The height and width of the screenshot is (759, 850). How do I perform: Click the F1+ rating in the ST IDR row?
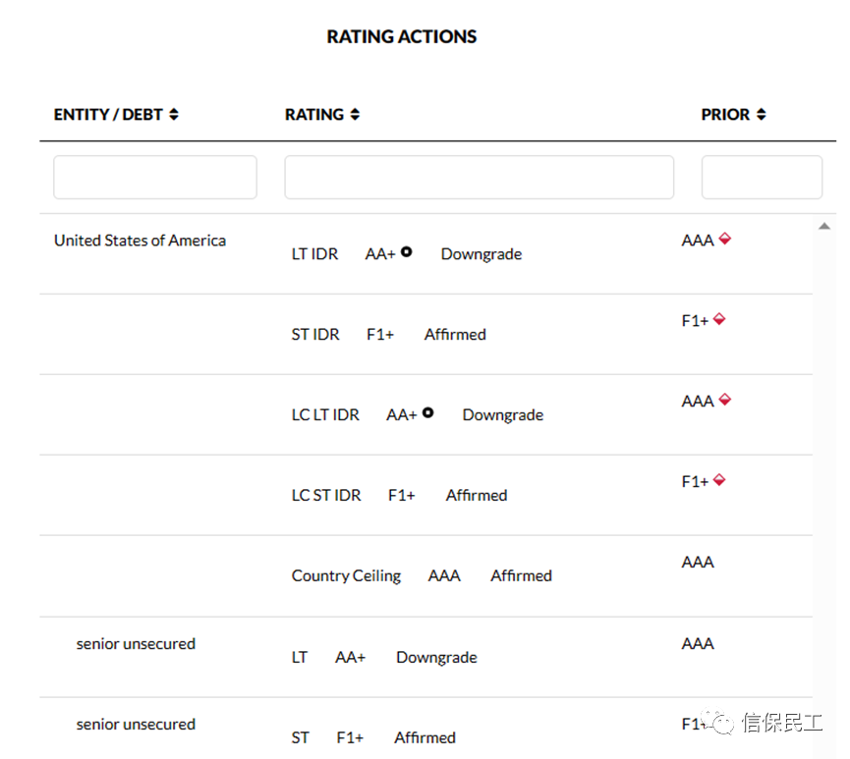tap(380, 334)
